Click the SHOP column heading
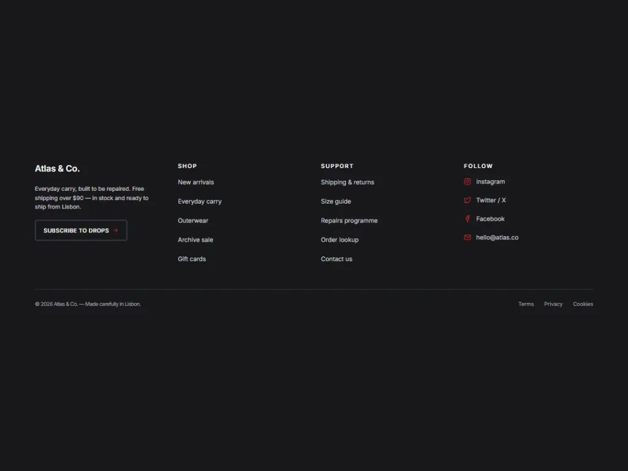The width and height of the screenshot is (628, 471). click(188, 166)
